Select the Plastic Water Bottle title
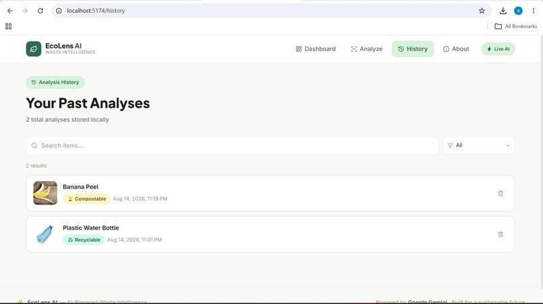 [91, 228]
